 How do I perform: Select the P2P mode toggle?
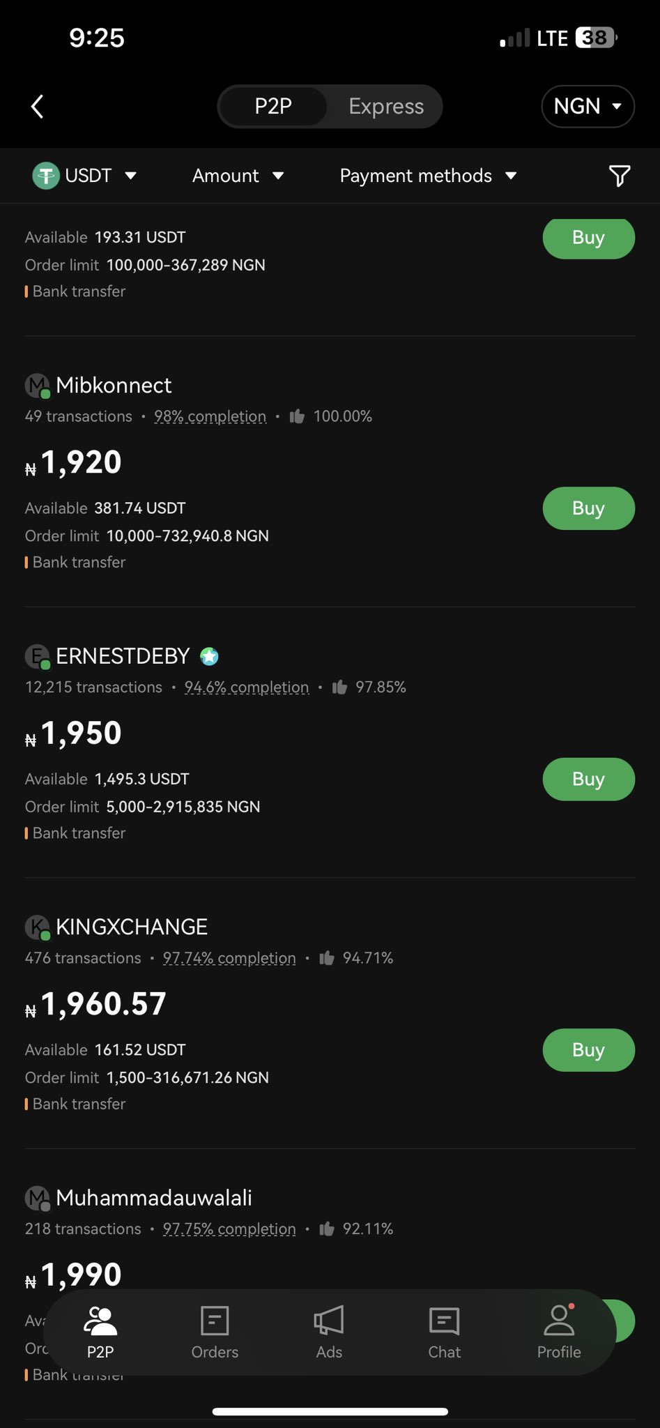tap(273, 107)
